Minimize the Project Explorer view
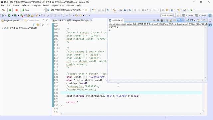 coord(43,20)
